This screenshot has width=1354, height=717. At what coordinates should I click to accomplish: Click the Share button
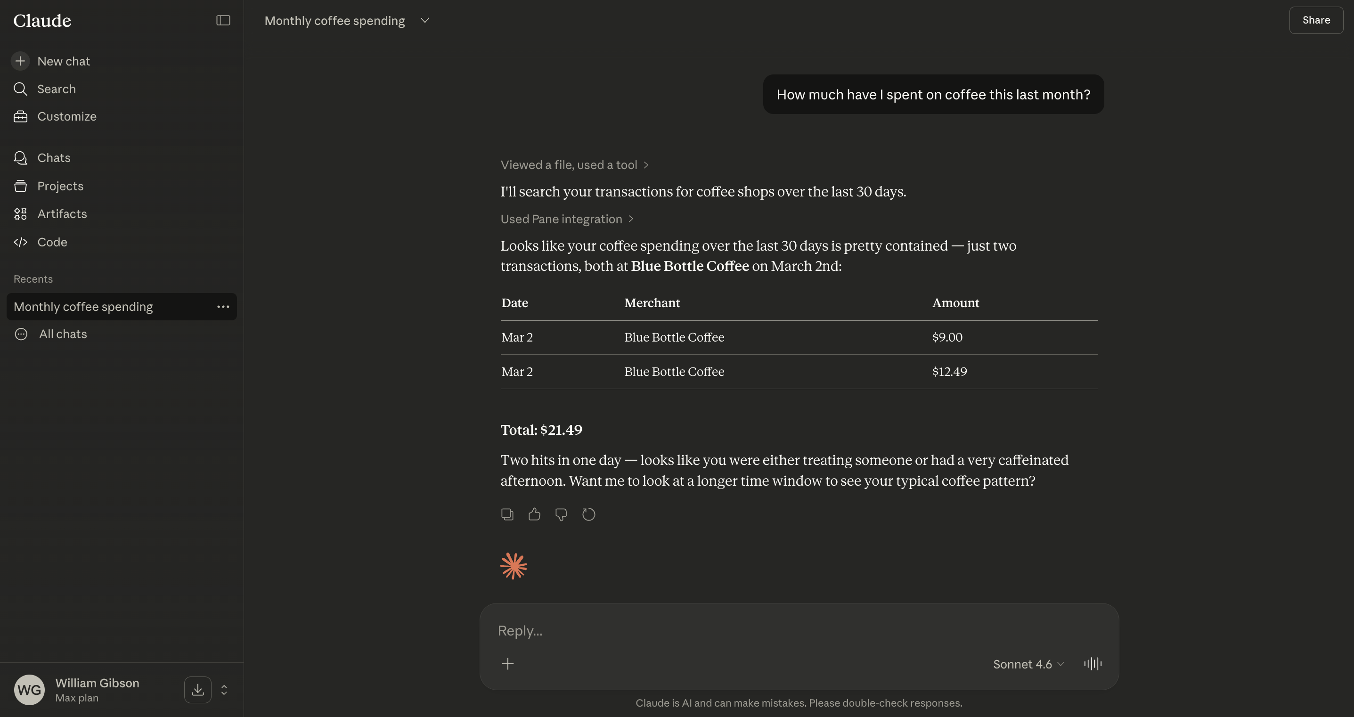[1316, 19]
